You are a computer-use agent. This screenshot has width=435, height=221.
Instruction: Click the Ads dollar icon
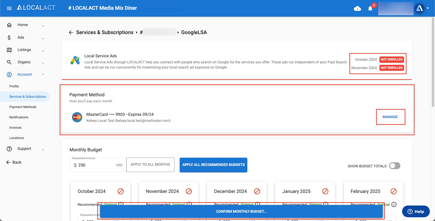click(x=9, y=38)
